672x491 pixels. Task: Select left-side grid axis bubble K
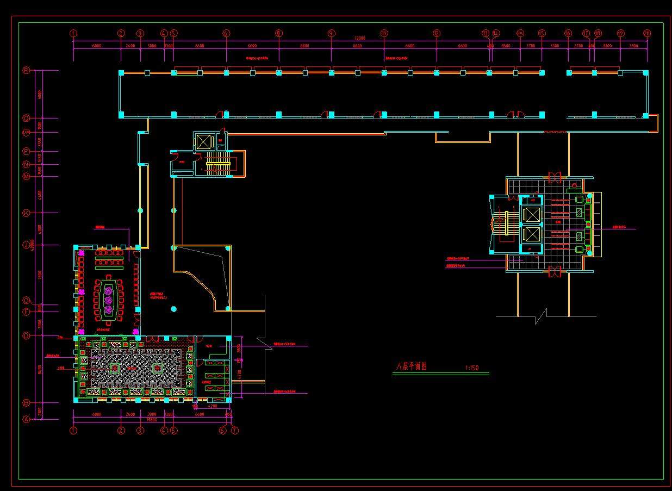point(26,213)
